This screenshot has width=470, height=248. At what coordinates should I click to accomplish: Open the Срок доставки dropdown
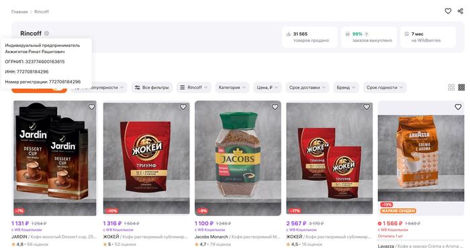click(x=308, y=87)
